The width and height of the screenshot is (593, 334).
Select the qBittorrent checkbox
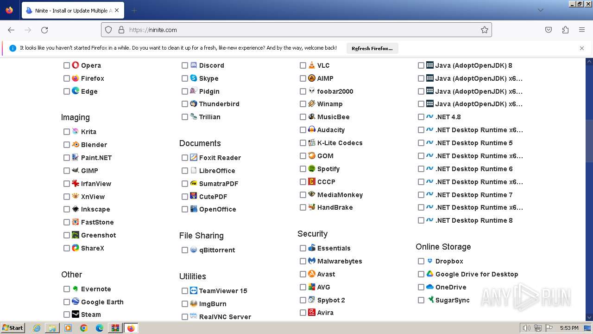click(185, 250)
